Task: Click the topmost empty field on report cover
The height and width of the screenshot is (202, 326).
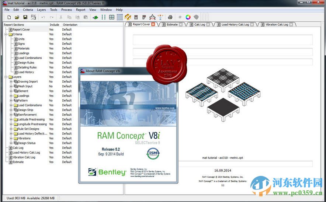Action: coord(223,40)
